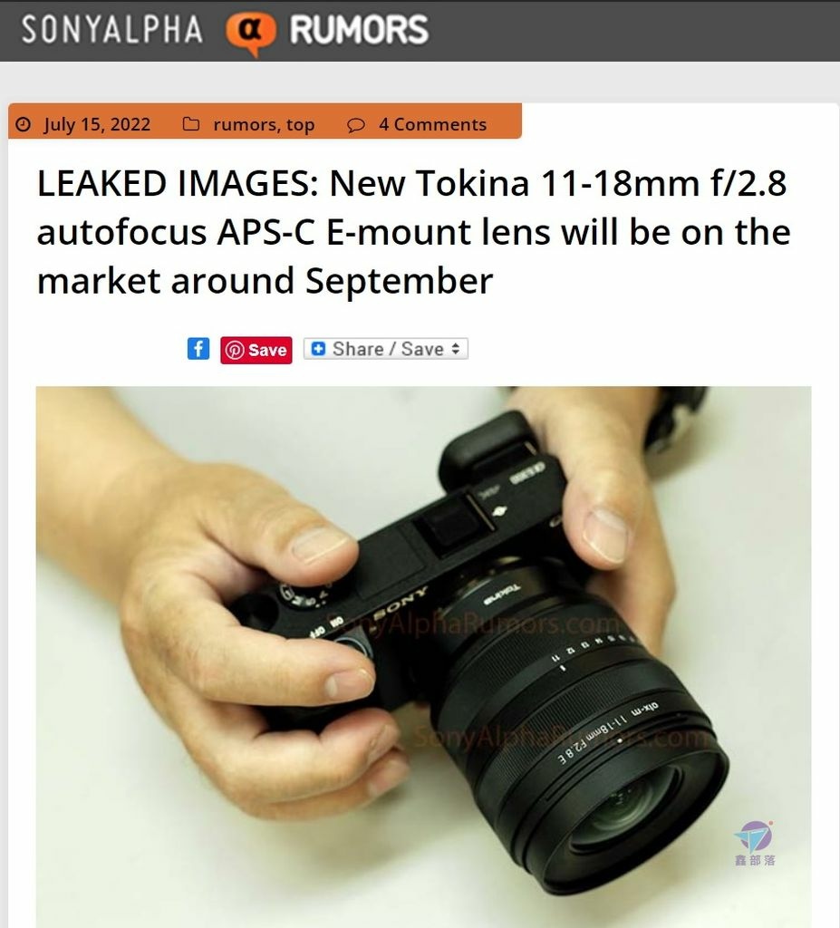This screenshot has width=840, height=928.
Task: Open the Share / Save dropdown
Action: pyautogui.click(x=385, y=349)
